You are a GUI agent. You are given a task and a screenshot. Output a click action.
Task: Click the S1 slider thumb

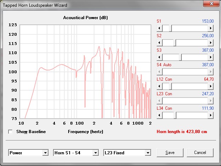click(x=170, y=28)
